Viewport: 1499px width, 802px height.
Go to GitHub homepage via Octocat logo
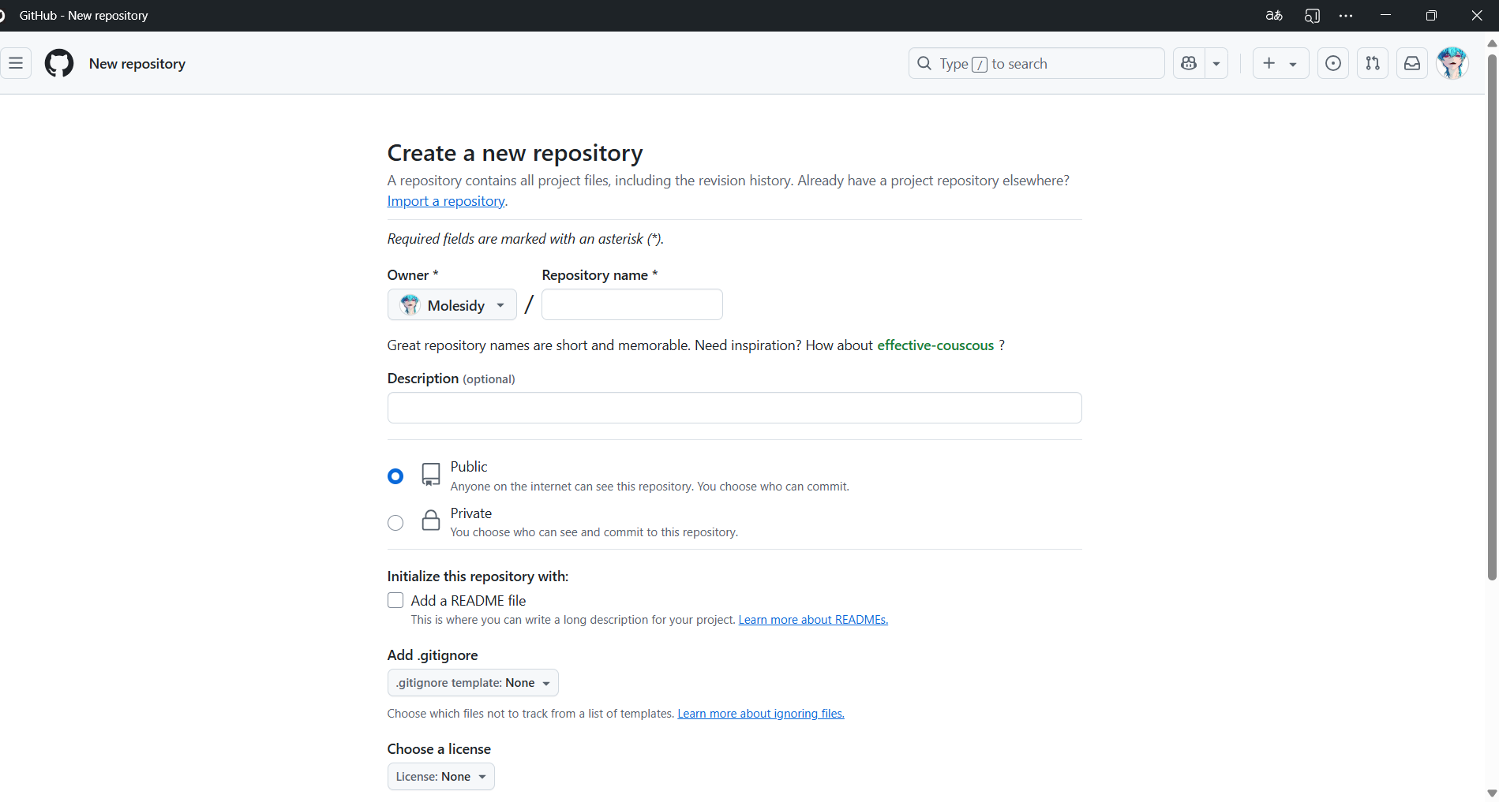pos(59,63)
